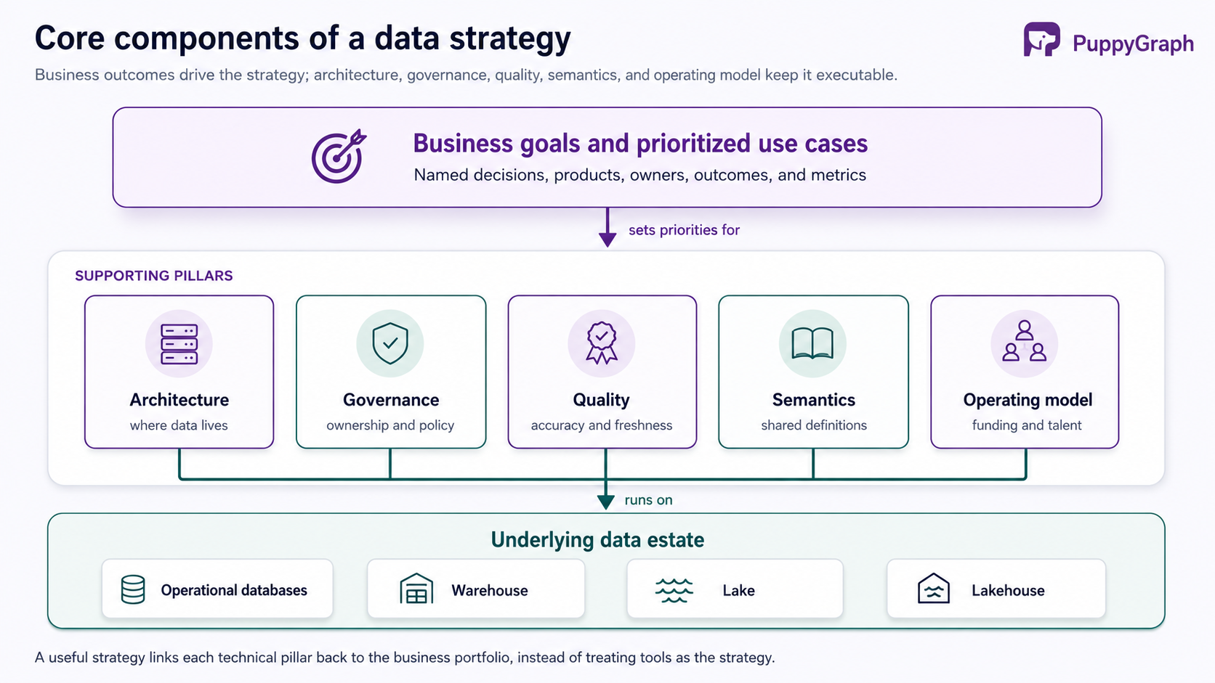
Task: Click the target bullseye icon
Action: 339,156
